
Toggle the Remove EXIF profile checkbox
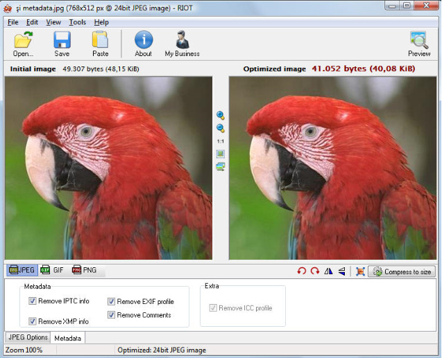(x=112, y=302)
